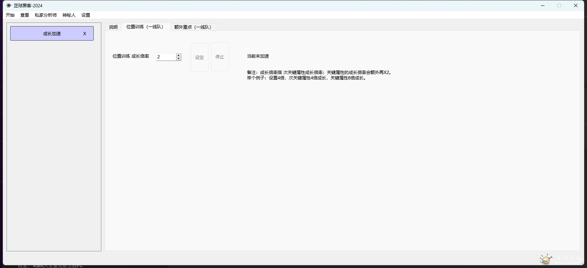Open the 查看 menu
The height and width of the screenshot is (268, 587).
click(25, 15)
